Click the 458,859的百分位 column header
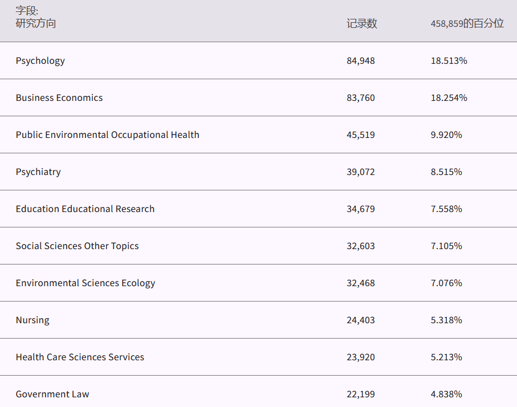 pos(467,24)
